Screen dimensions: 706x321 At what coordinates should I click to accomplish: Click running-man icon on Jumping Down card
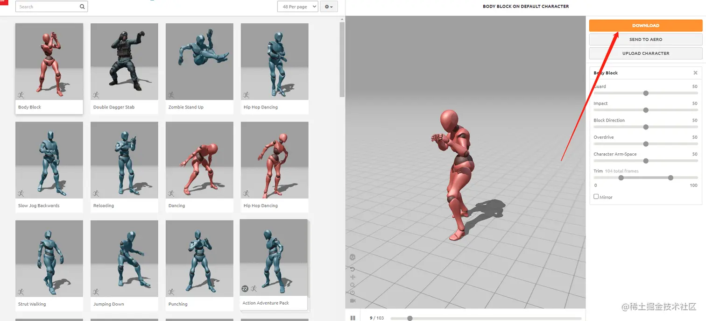tap(96, 292)
